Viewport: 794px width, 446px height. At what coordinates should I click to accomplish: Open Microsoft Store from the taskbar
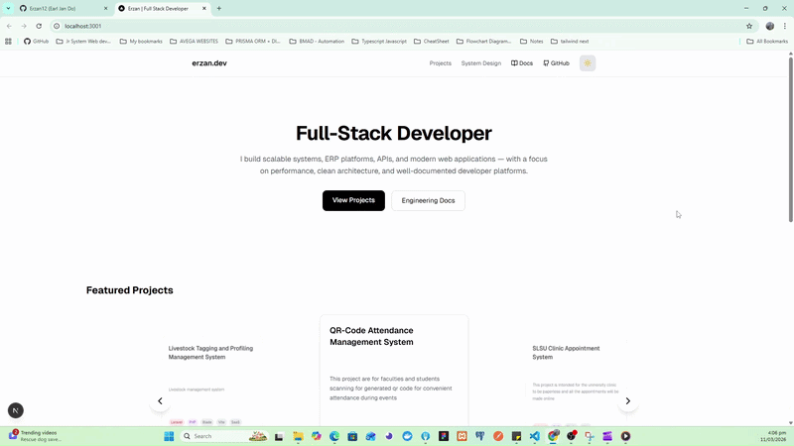click(352, 436)
